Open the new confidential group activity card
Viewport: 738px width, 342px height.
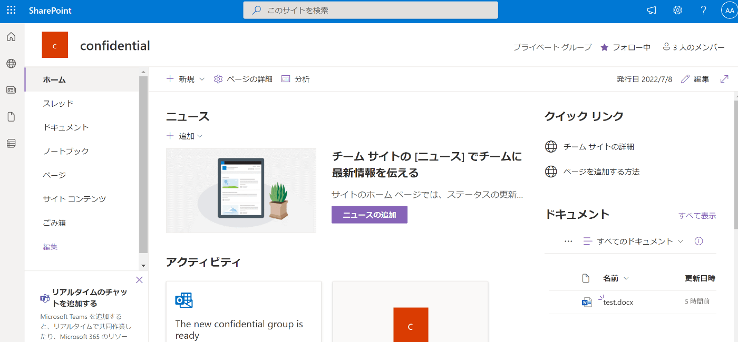coord(244,311)
